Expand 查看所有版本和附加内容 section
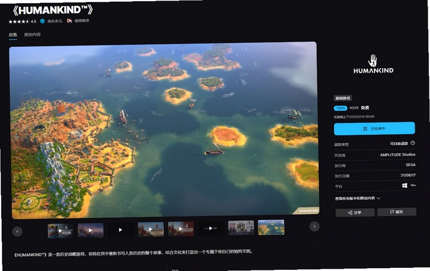430x271 pixels. [357, 198]
